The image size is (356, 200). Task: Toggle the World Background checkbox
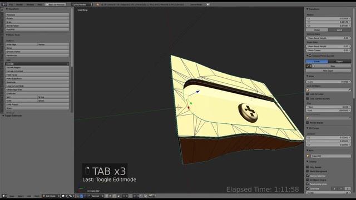[x=308, y=171]
